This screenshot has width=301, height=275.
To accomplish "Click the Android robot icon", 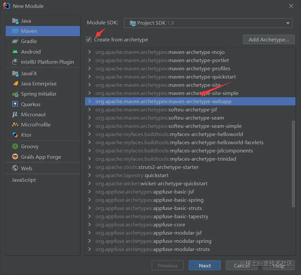I will (x=15, y=52).
